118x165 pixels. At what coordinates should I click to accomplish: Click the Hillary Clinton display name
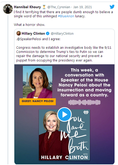coord(33,34)
